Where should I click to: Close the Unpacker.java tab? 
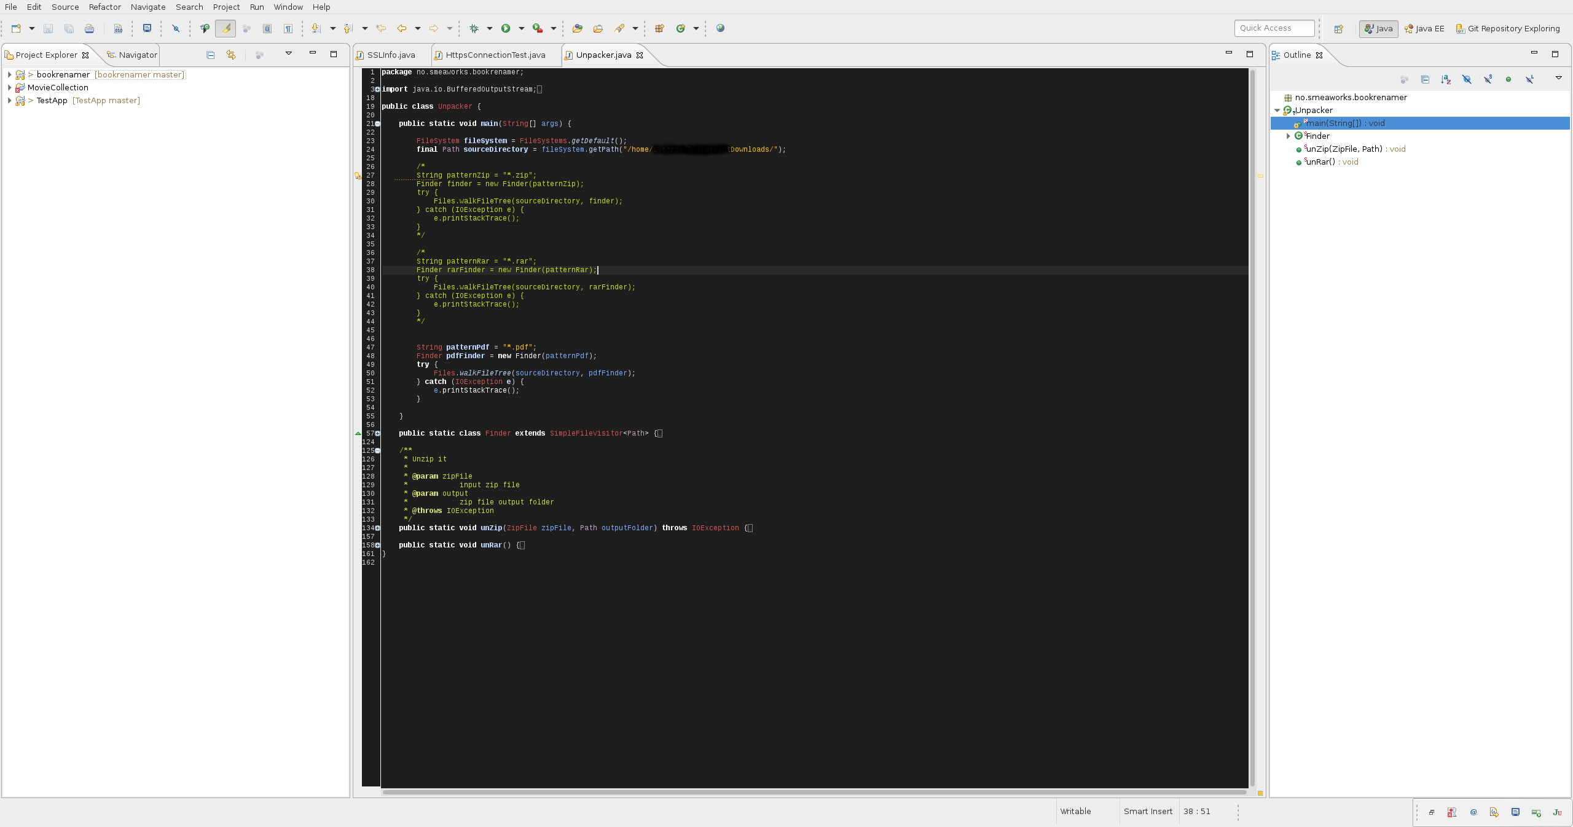click(x=640, y=55)
